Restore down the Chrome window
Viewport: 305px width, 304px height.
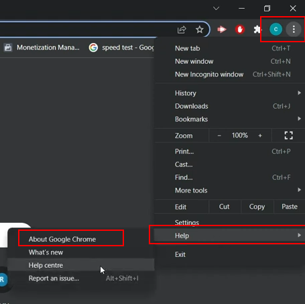point(267,9)
